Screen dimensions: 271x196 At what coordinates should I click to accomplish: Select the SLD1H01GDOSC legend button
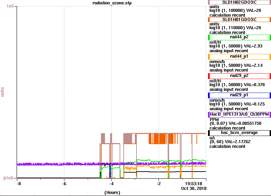coord(239,20)
